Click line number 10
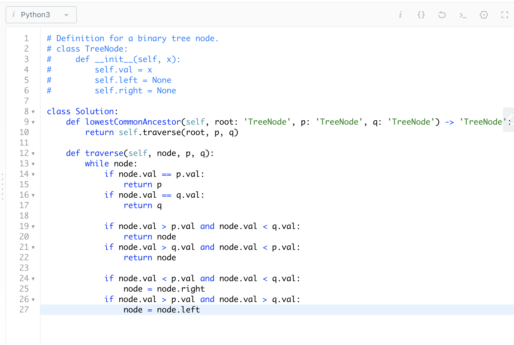The height and width of the screenshot is (345, 514). [x=24, y=132]
